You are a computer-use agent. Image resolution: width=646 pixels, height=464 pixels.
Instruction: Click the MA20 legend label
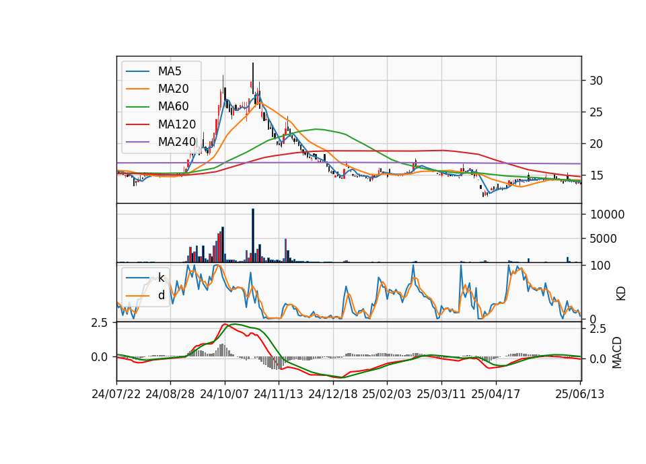tap(173, 89)
